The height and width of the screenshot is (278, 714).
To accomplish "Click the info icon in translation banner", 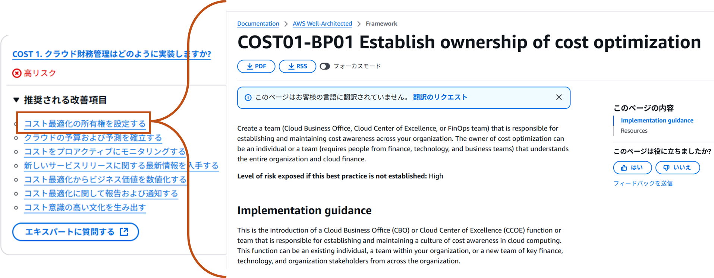I will point(248,98).
